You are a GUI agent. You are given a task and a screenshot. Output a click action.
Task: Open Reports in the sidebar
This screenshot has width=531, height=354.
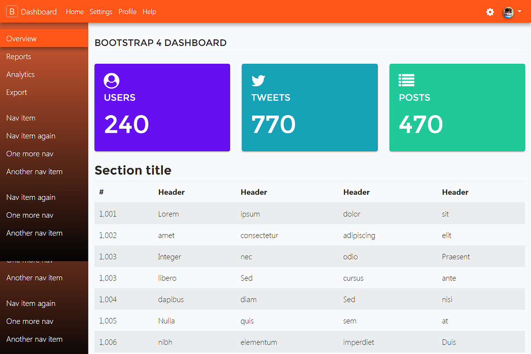(x=19, y=57)
